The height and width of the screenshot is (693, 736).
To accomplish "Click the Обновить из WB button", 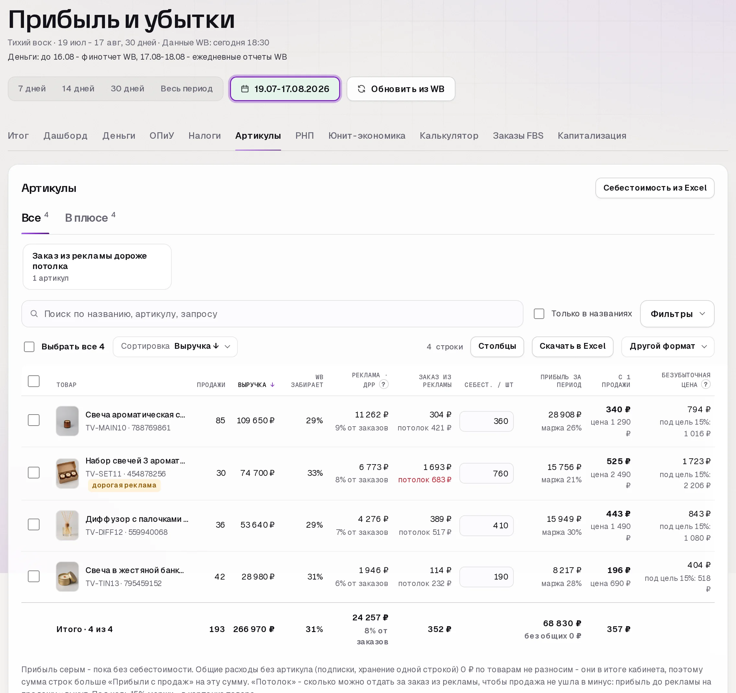I will coord(401,89).
